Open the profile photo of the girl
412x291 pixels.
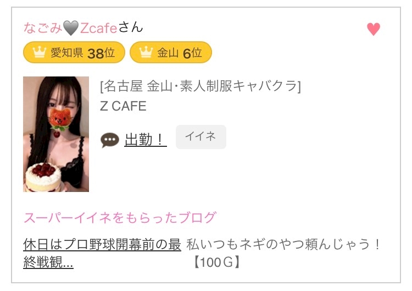tap(56, 134)
